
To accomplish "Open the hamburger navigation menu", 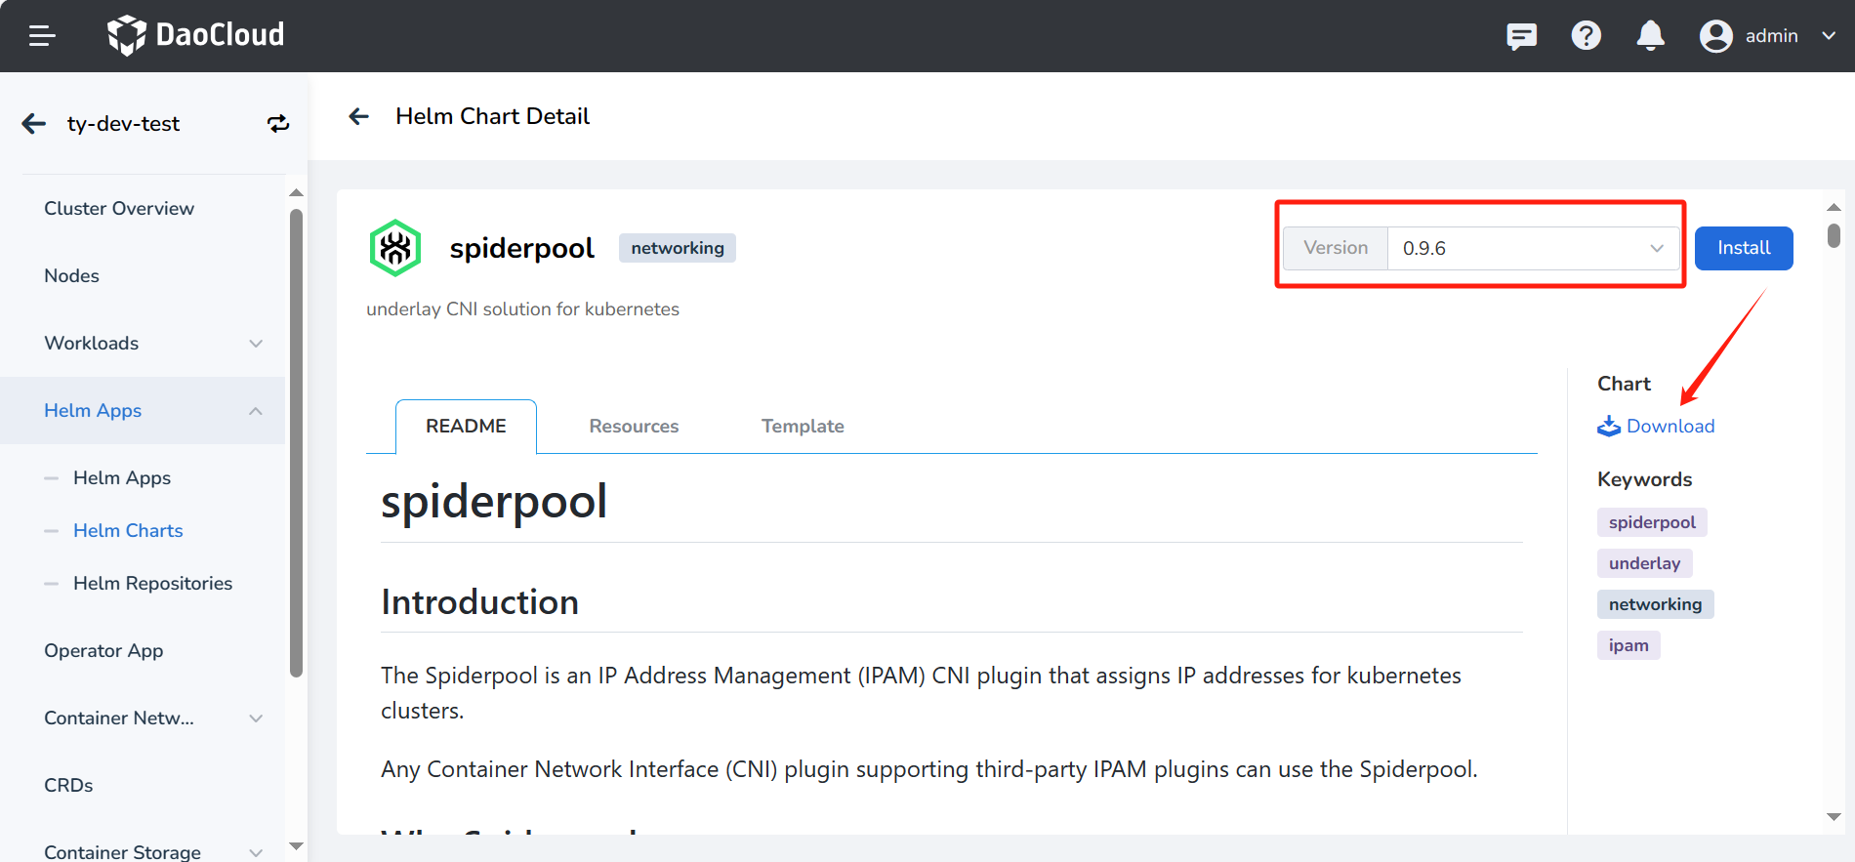I will point(42,36).
